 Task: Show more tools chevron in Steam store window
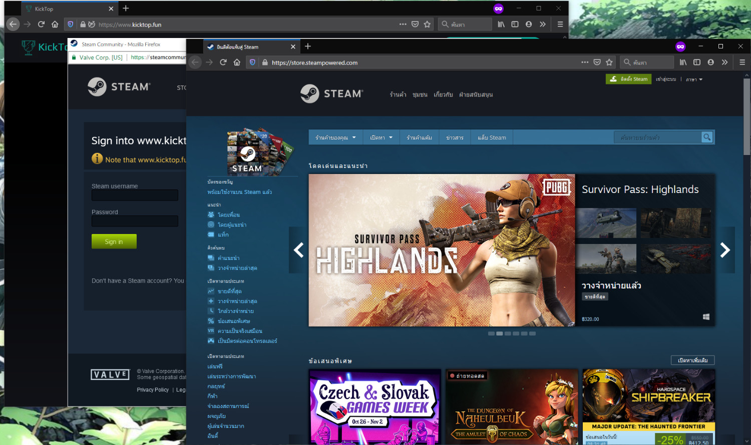tap(724, 62)
